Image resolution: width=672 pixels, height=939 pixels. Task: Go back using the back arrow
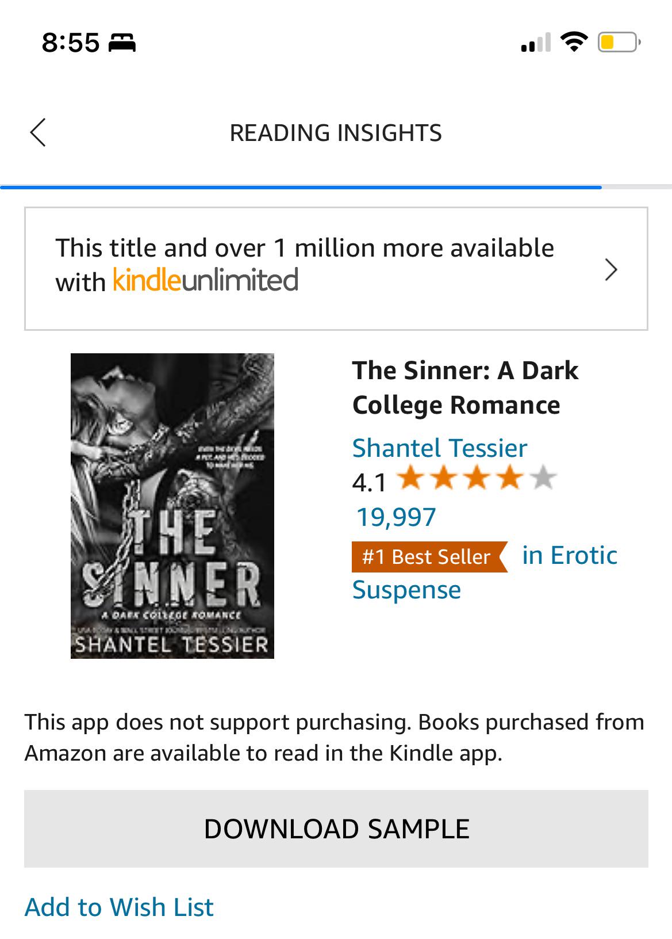38,133
